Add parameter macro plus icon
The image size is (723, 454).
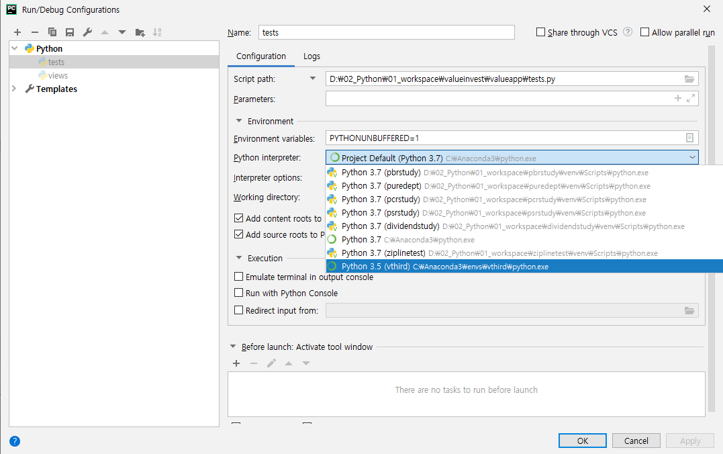tap(678, 98)
